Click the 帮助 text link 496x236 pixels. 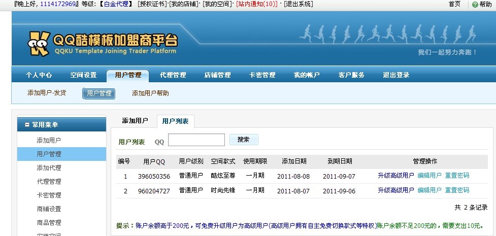485,5
